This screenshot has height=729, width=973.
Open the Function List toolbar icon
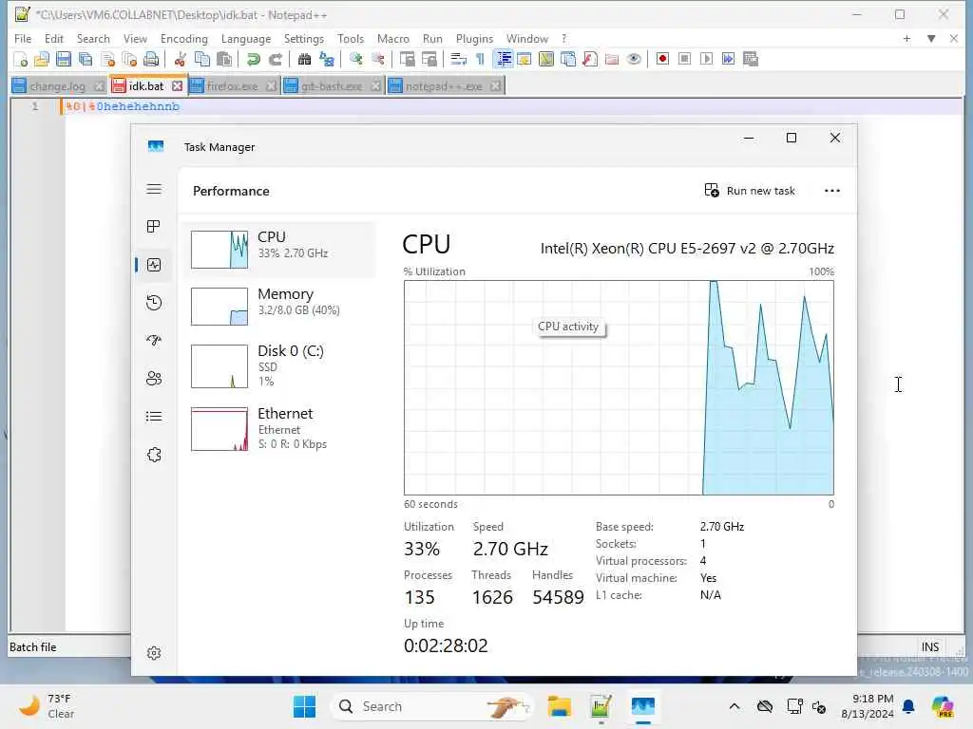(x=590, y=59)
